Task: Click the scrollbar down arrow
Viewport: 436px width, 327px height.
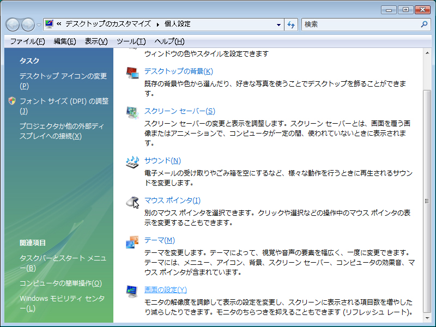Action: (x=427, y=318)
